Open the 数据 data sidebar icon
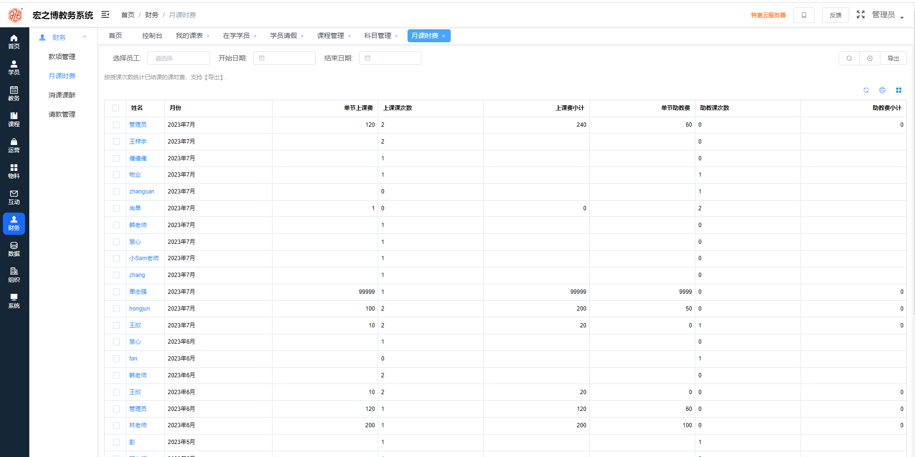 [14, 250]
